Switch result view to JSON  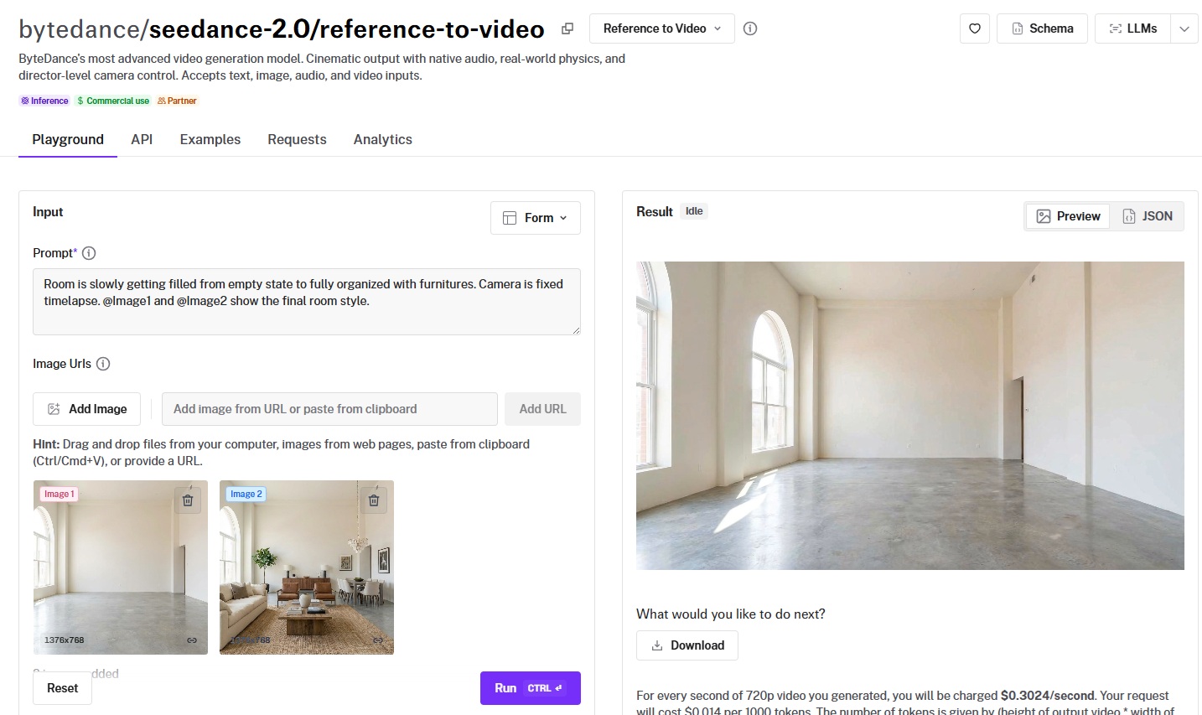coord(1148,216)
